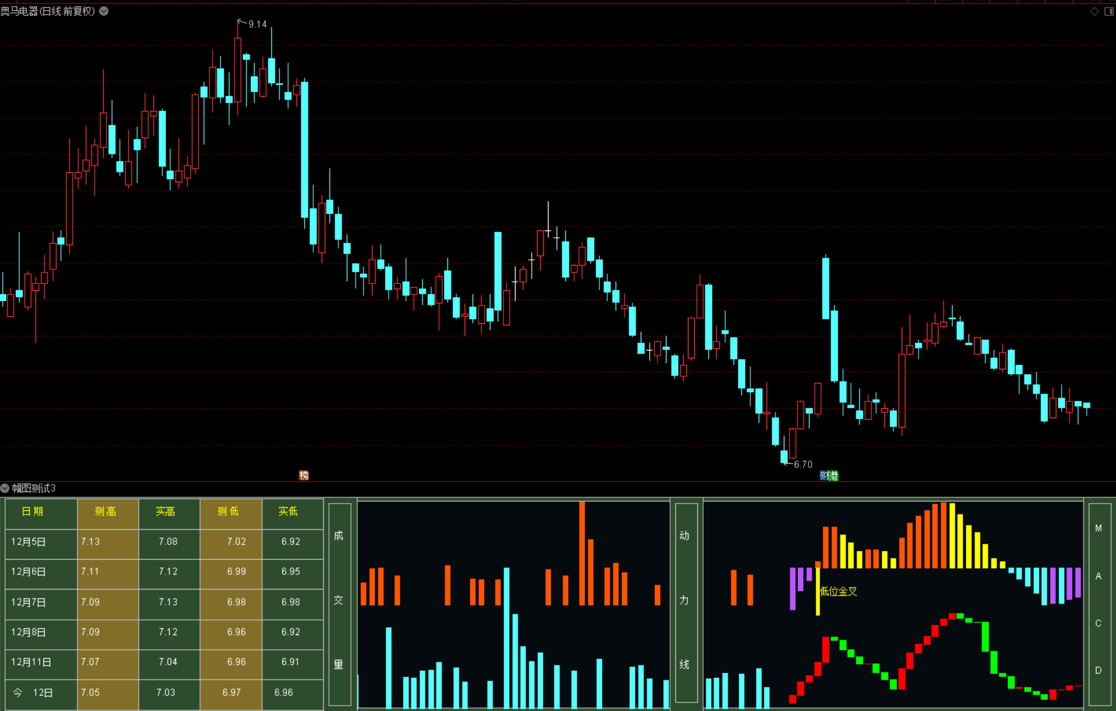Expand the 幅图测试3 indicator dropdown arrow

coord(5,488)
